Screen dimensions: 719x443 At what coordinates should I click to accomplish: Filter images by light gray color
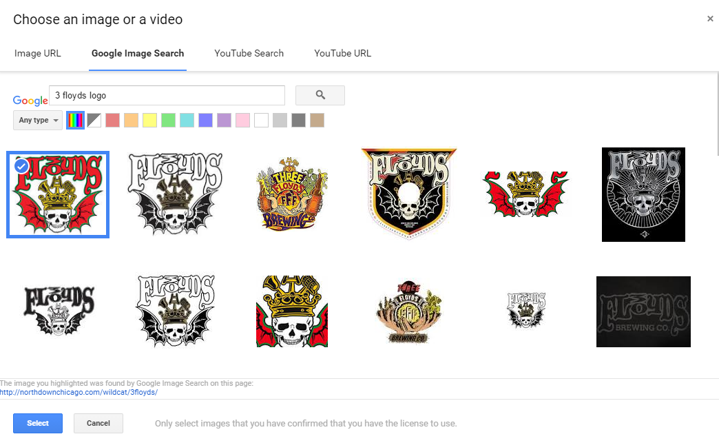coord(280,121)
